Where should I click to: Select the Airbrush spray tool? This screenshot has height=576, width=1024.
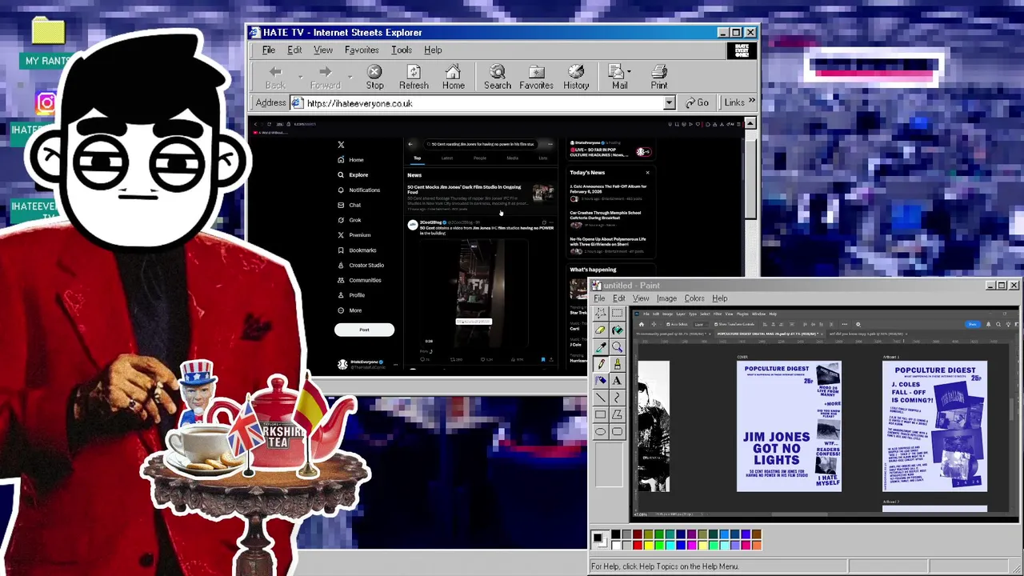(x=600, y=380)
